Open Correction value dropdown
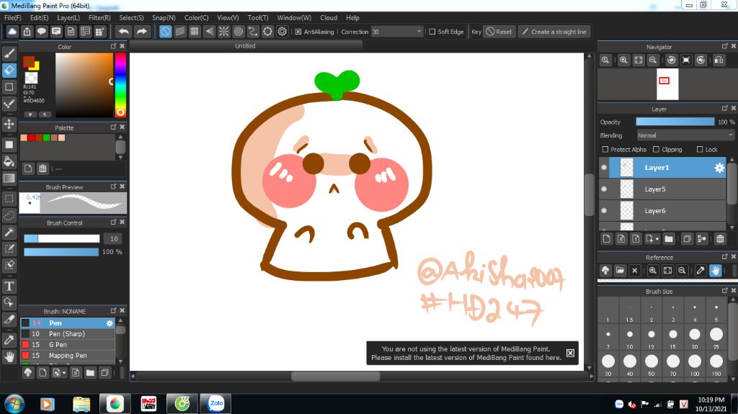This screenshot has width=738, height=414. click(x=419, y=32)
